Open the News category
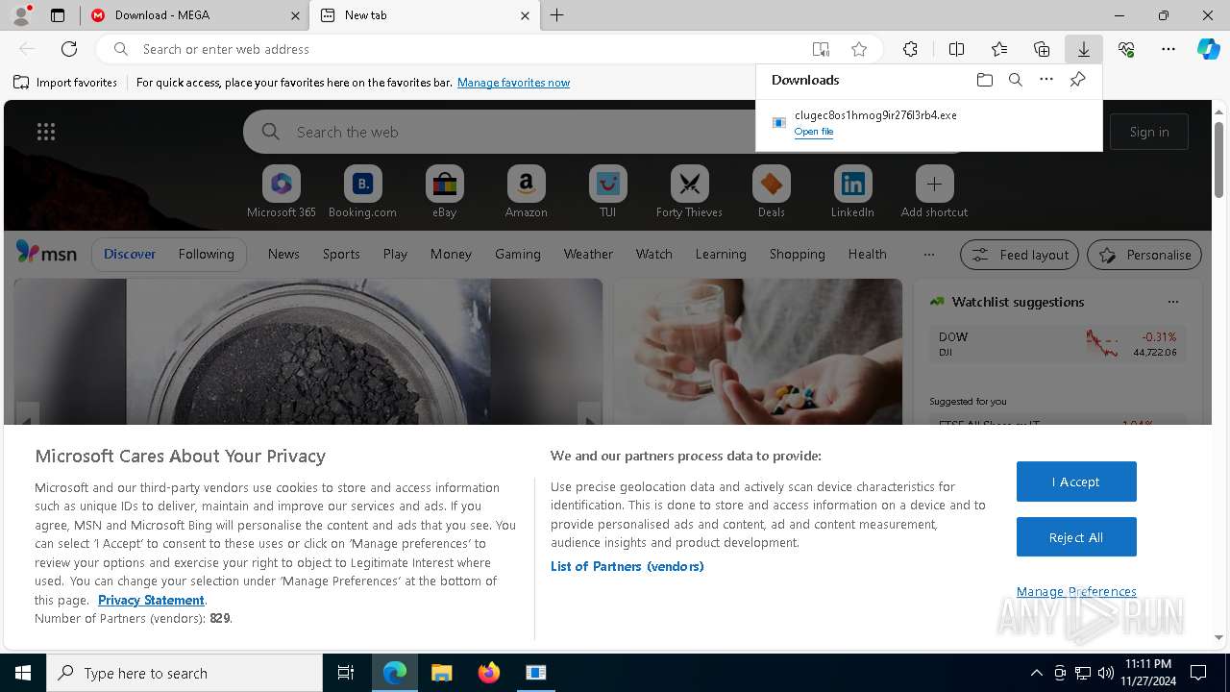The height and width of the screenshot is (692, 1230). (x=283, y=254)
